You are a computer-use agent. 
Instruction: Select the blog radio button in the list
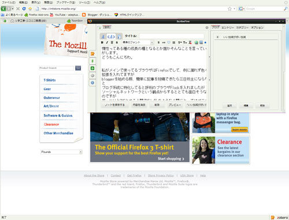(x=217, y=37)
